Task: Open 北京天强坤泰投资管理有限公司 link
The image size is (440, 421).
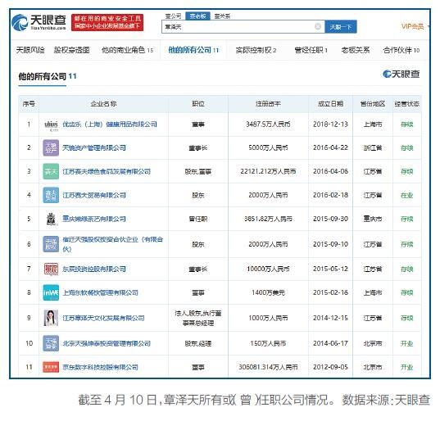Action: click(x=107, y=343)
